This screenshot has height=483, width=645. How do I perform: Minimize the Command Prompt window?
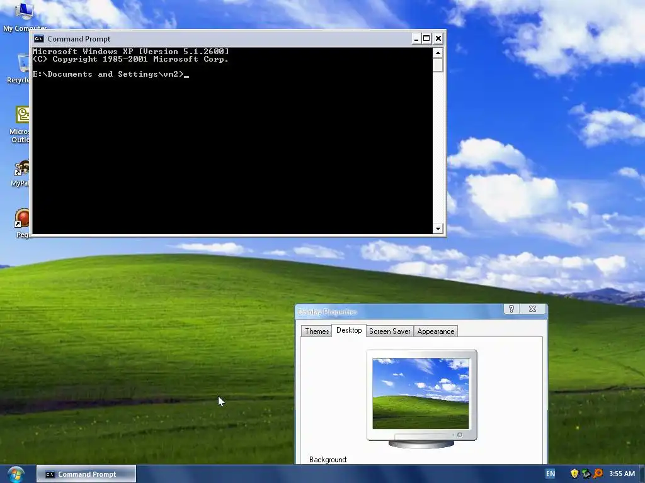pos(416,38)
